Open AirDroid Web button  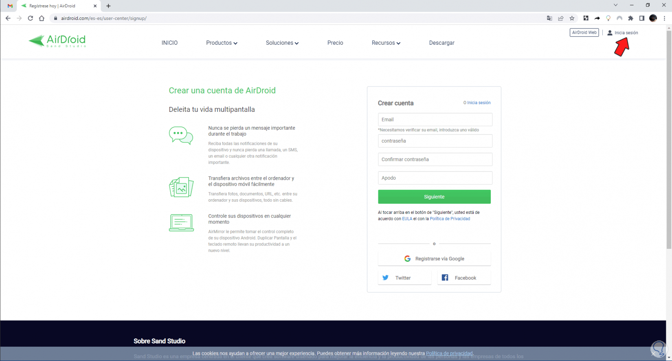click(x=584, y=33)
